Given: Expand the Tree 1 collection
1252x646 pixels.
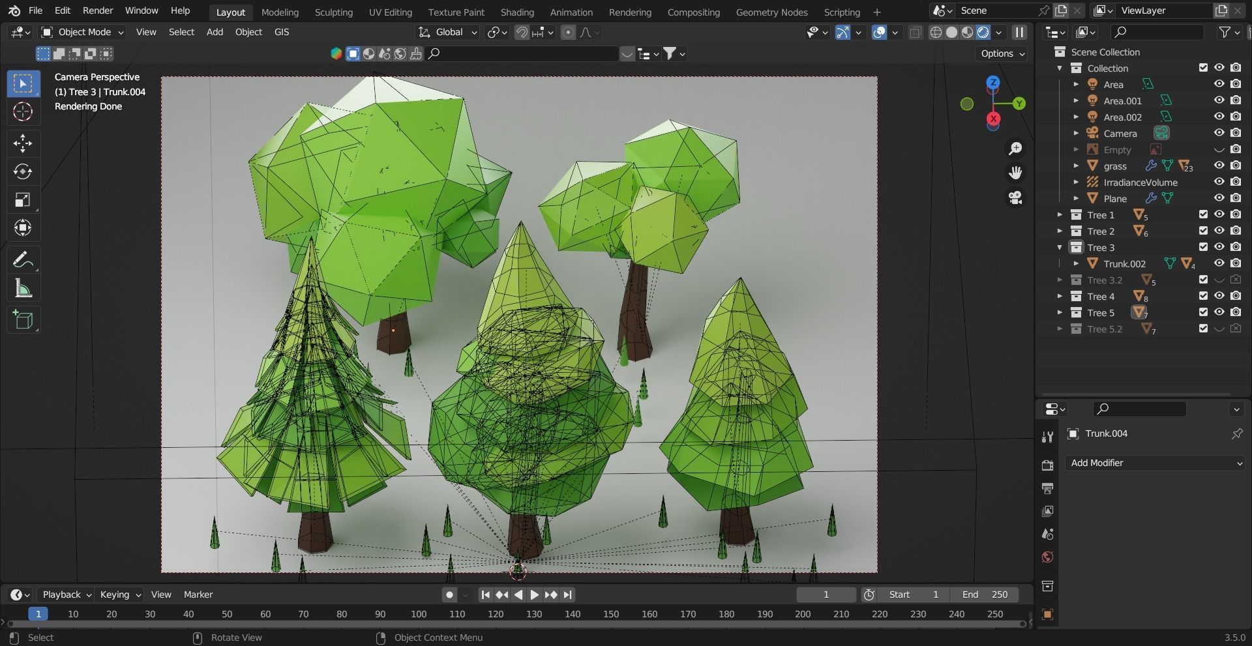Looking at the screenshot, I should [x=1060, y=214].
